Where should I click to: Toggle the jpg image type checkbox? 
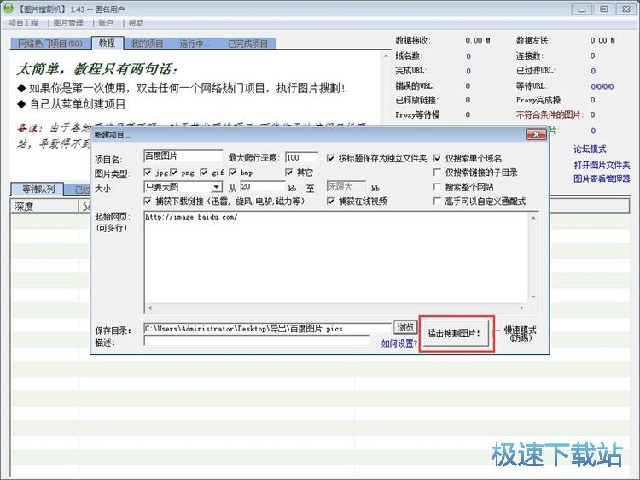pyautogui.click(x=148, y=173)
